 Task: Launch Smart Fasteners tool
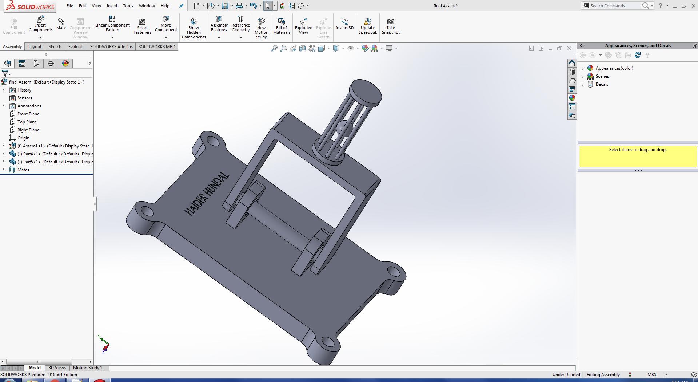tap(142, 27)
